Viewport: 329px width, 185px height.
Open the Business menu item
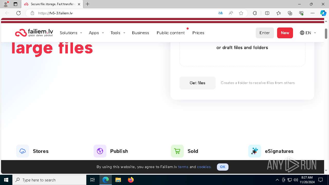[x=140, y=33]
